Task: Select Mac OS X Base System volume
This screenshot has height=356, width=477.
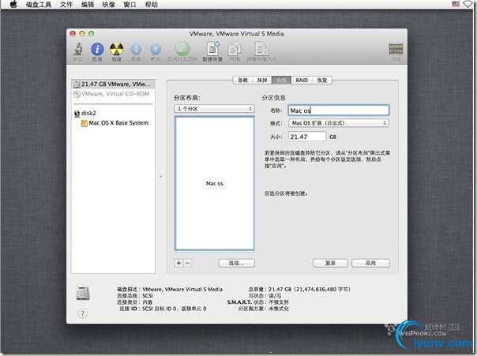Action: (115, 123)
